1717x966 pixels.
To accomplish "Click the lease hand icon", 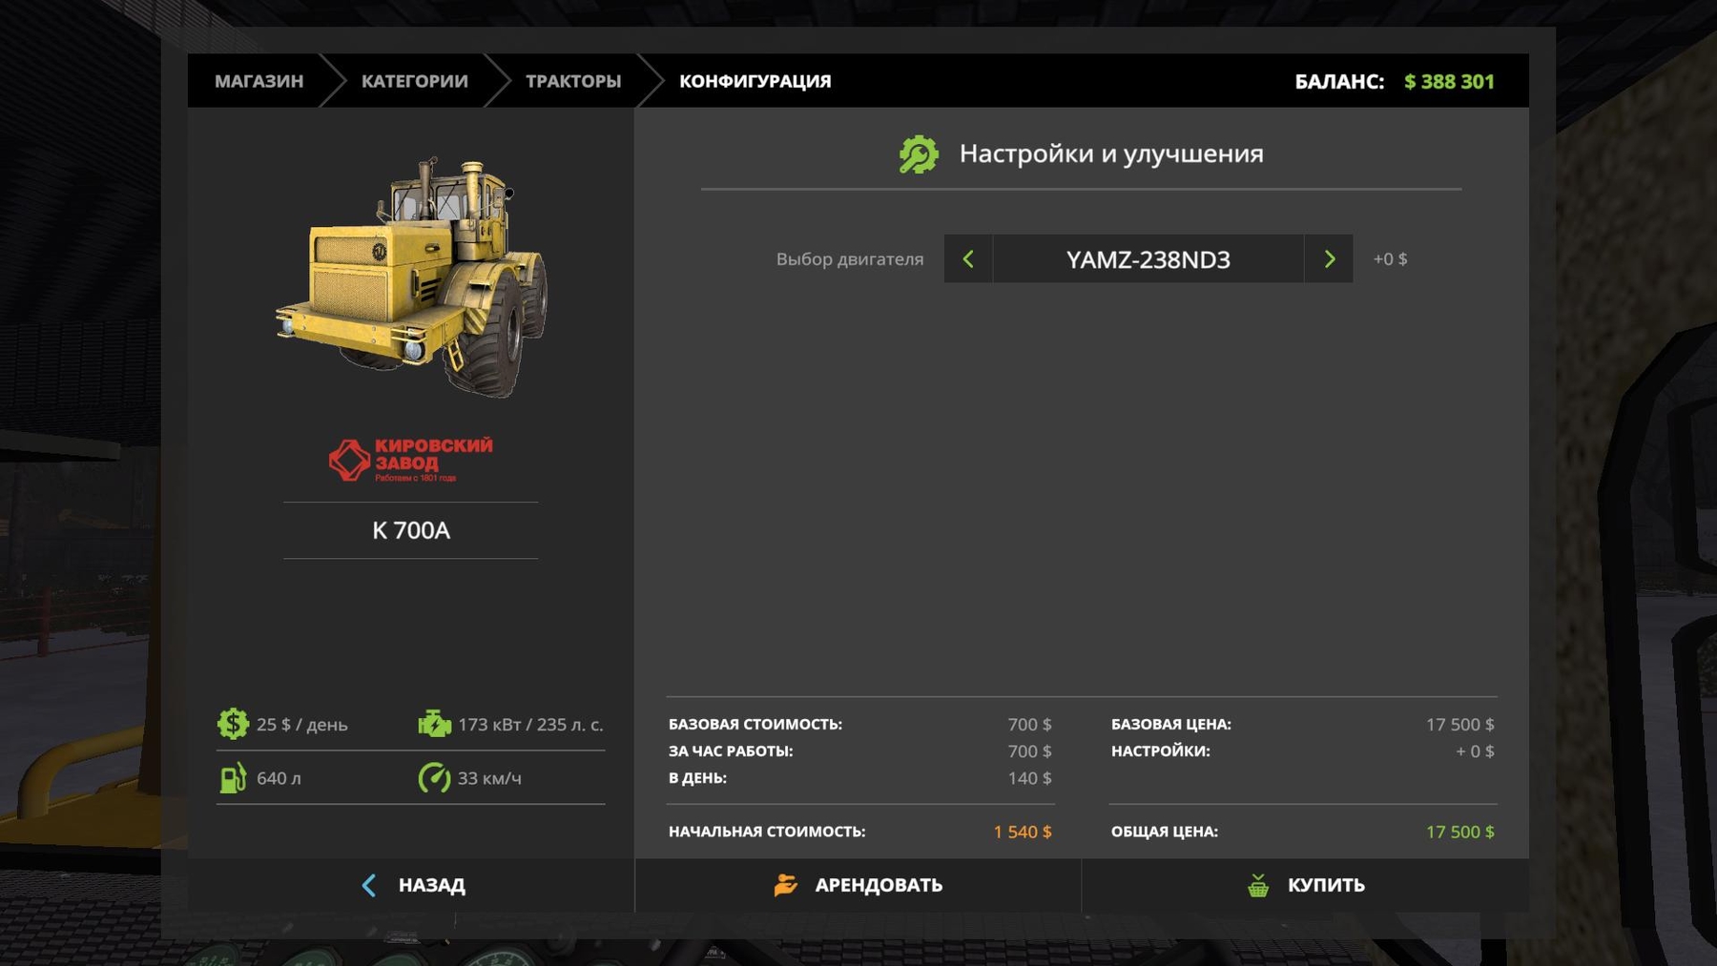I will (x=785, y=885).
